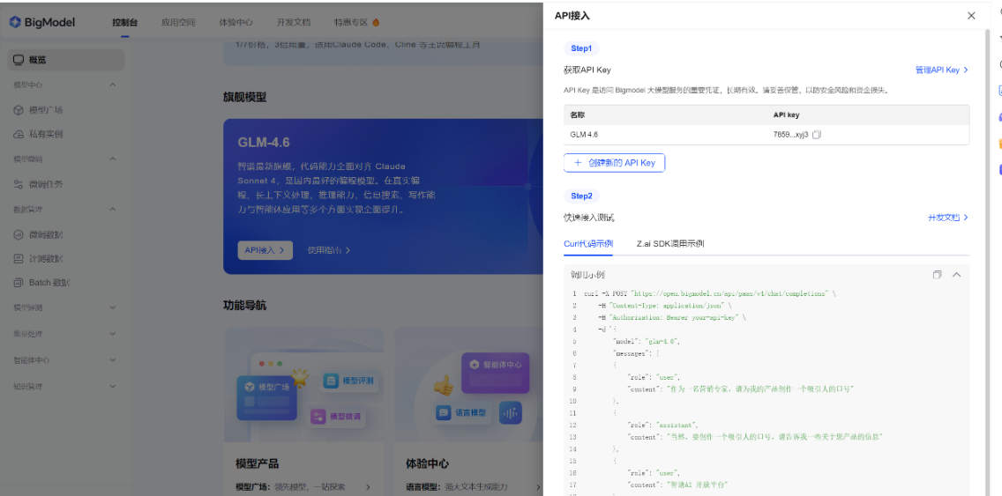Select 概览 in the sidebar
The image size is (1002, 496).
coord(37,60)
